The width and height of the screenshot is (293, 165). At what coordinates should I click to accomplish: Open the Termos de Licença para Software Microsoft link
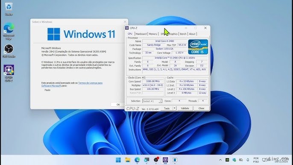[72, 84]
